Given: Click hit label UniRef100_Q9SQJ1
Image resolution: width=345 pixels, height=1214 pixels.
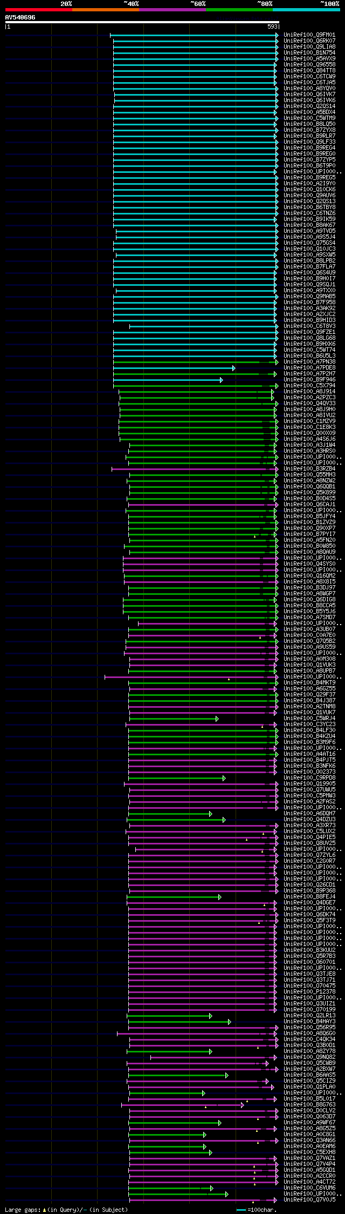Looking at the screenshot, I should pos(309,285).
